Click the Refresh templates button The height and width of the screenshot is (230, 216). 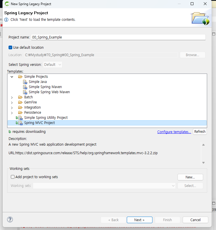click(x=200, y=132)
